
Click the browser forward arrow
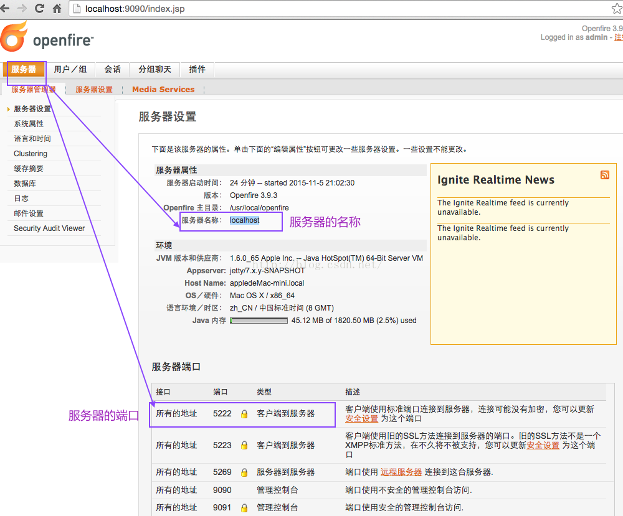pyautogui.click(x=22, y=8)
